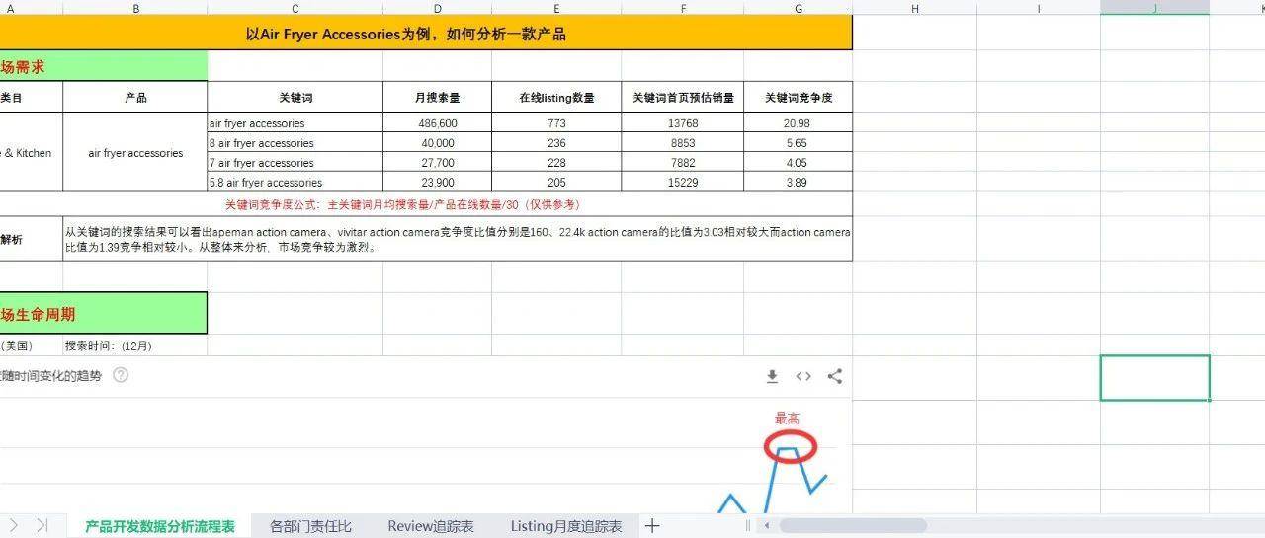Click the 解析 label cell
This screenshot has height=538, width=1265.
(x=32, y=239)
